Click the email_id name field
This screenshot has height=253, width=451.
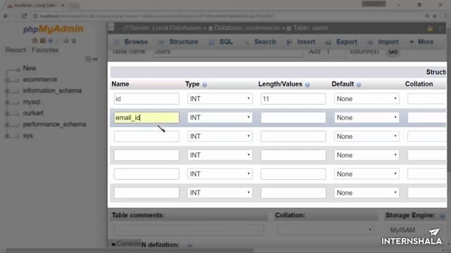click(147, 117)
